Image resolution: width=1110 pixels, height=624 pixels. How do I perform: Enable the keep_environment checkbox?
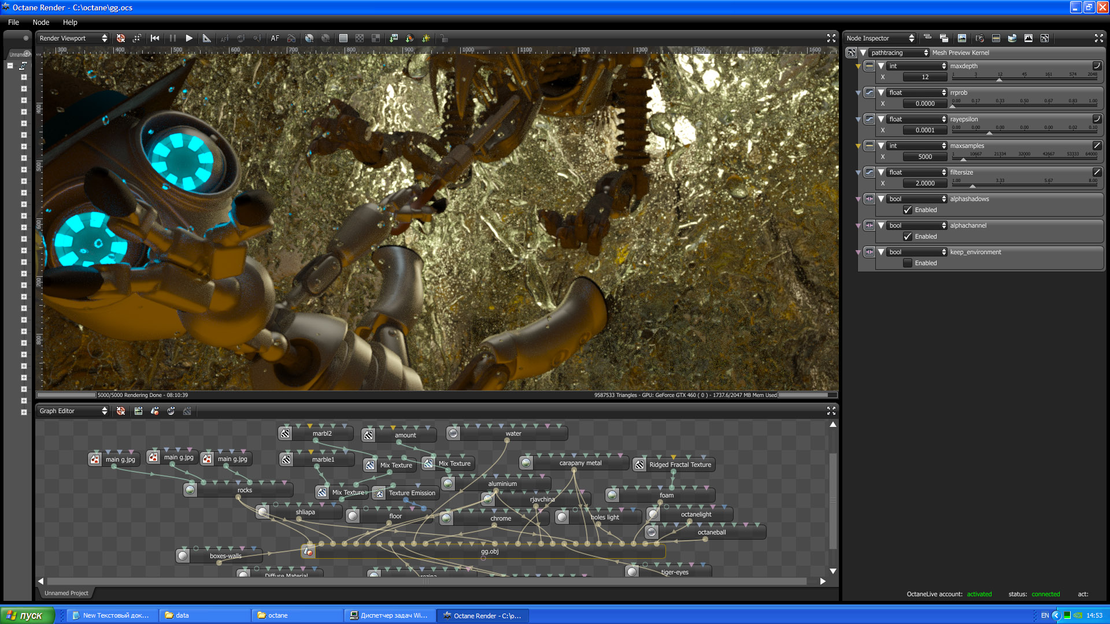click(908, 263)
